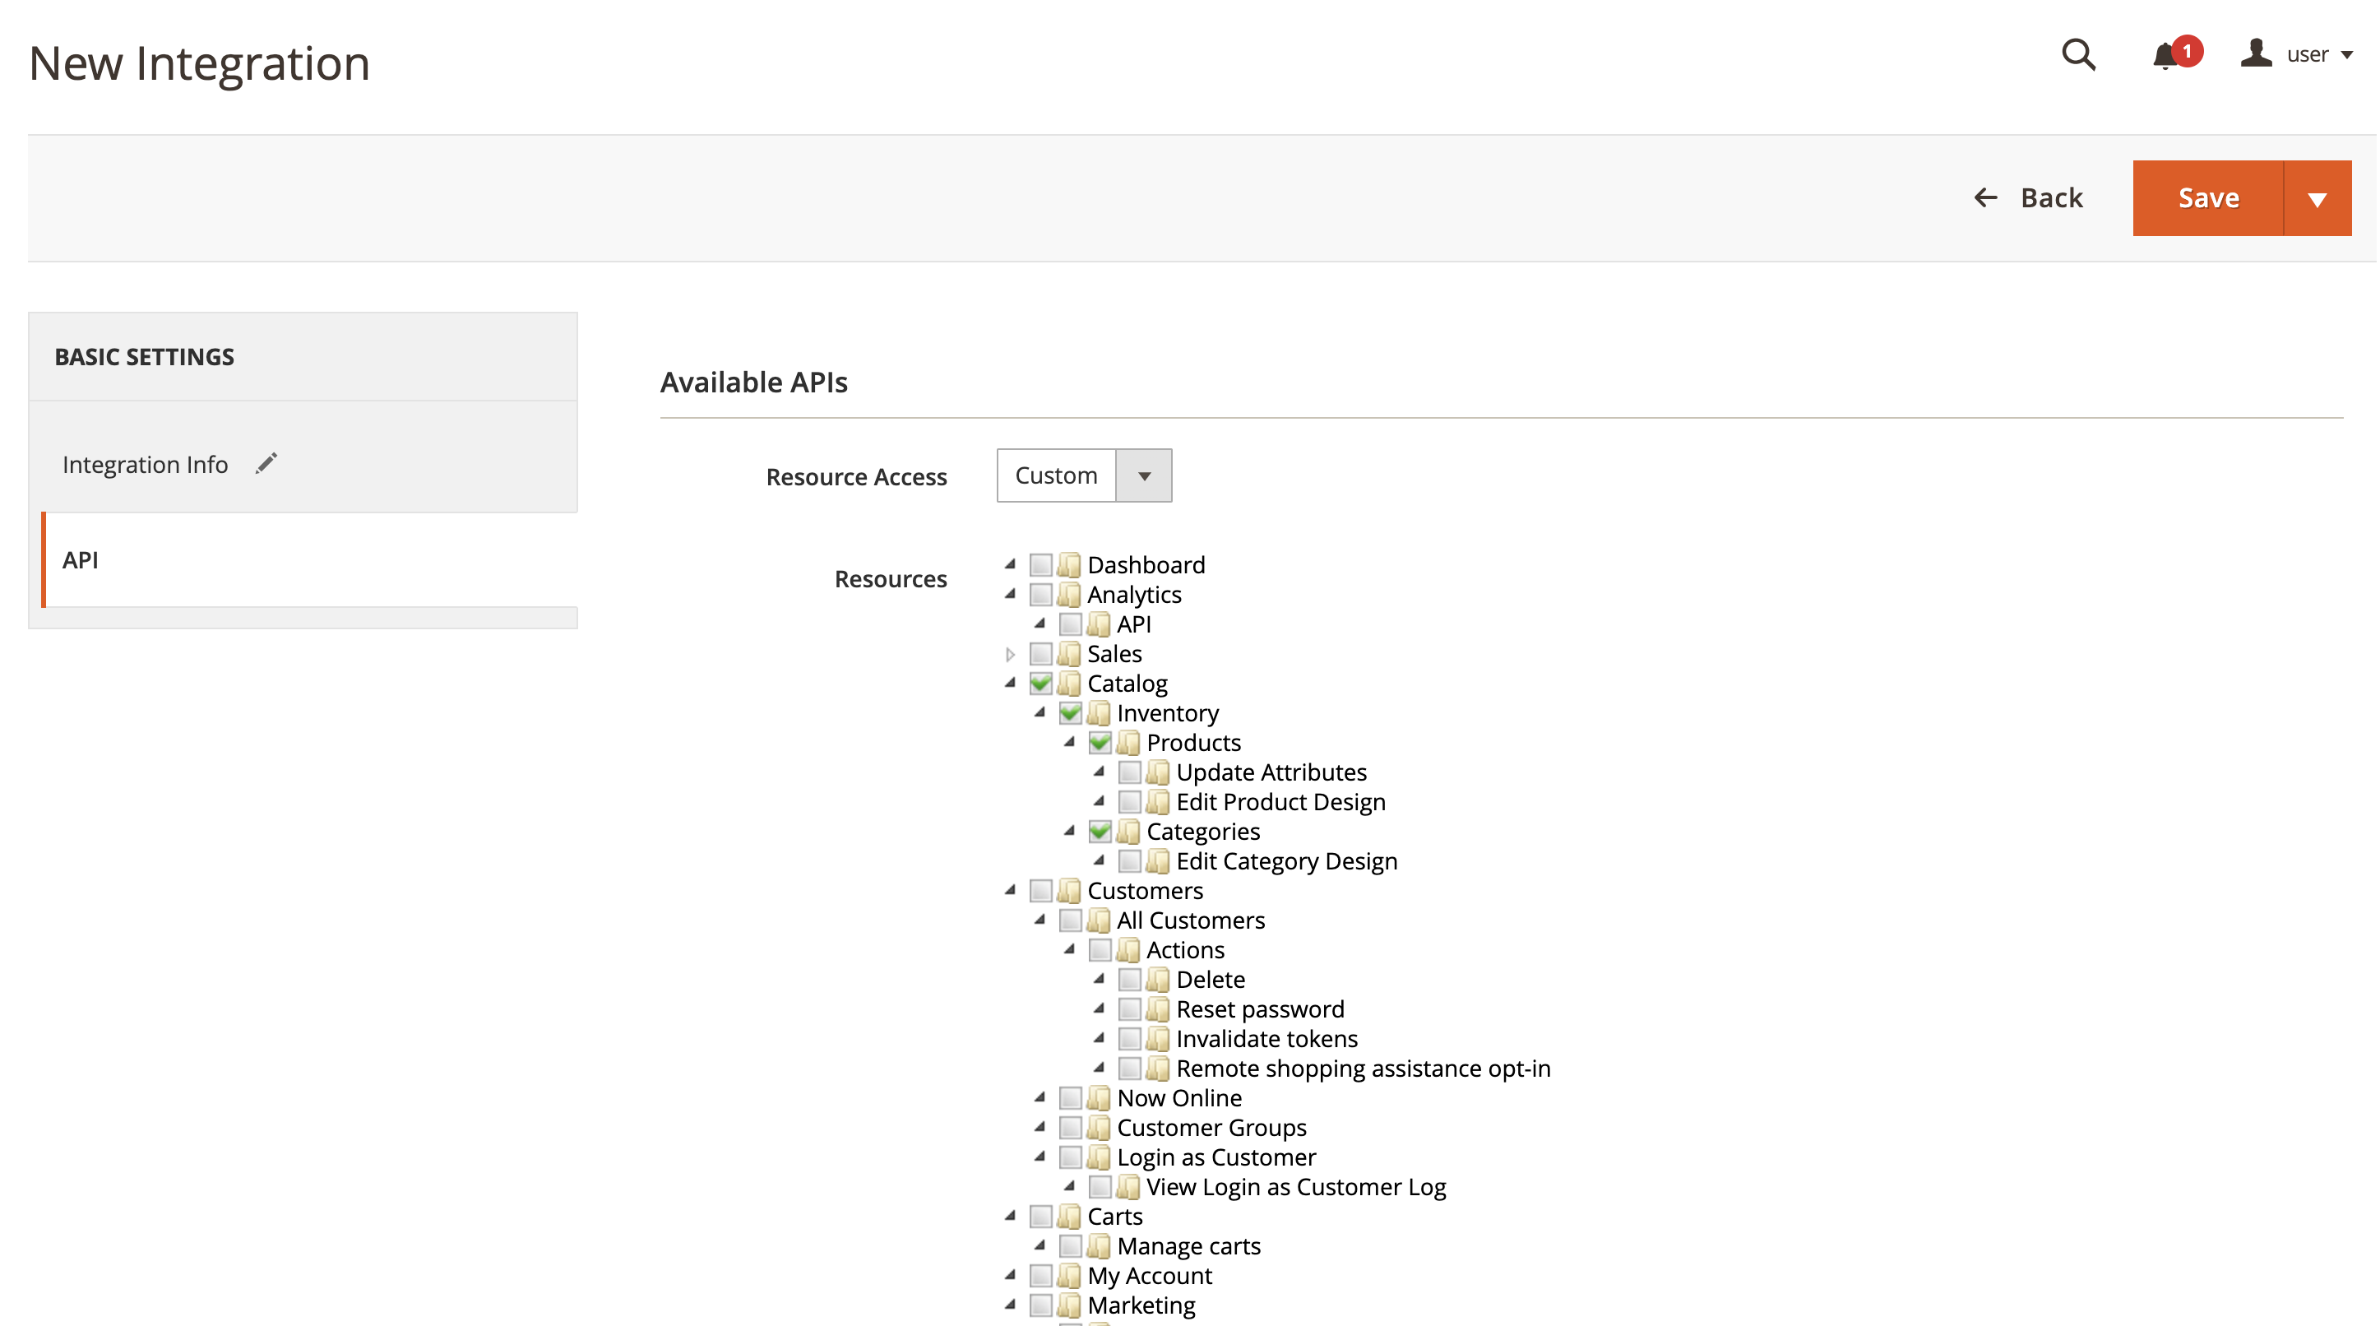Screen dimensions: 2380x1326
Task: Check the Dashboard checkbox
Action: point(1040,563)
